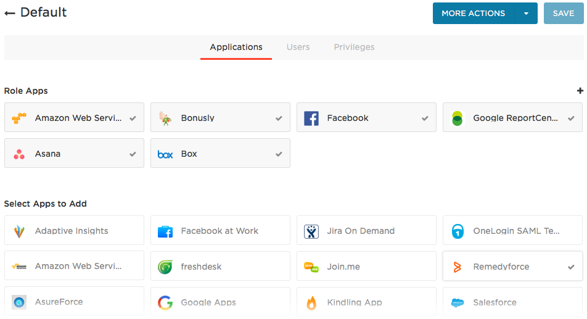Select the Salesforce label

click(495, 302)
